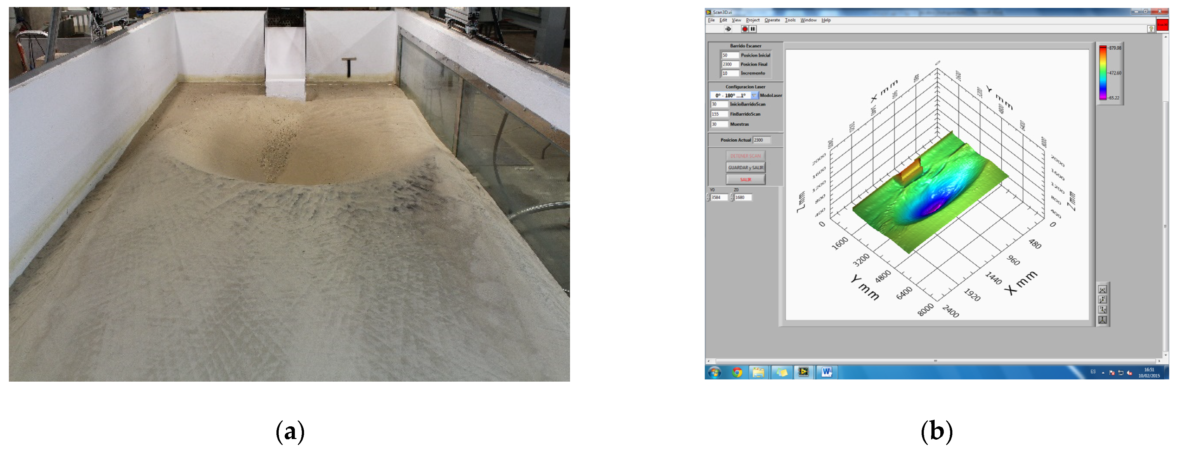The width and height of the screenshot is (1180, 452).
Task: Click the Y0 stepper arrows
Action: coord(708,197)
